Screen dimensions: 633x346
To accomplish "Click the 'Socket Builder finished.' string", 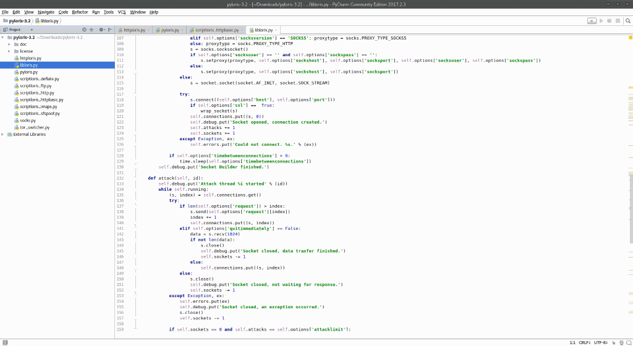I will coord(232,167).
